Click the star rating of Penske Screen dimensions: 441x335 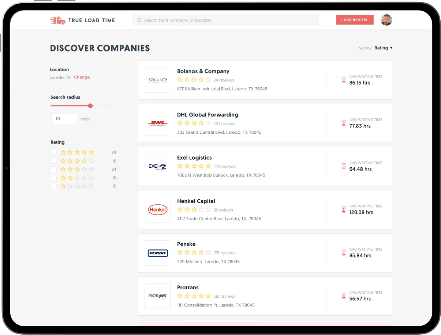point(194,252)
